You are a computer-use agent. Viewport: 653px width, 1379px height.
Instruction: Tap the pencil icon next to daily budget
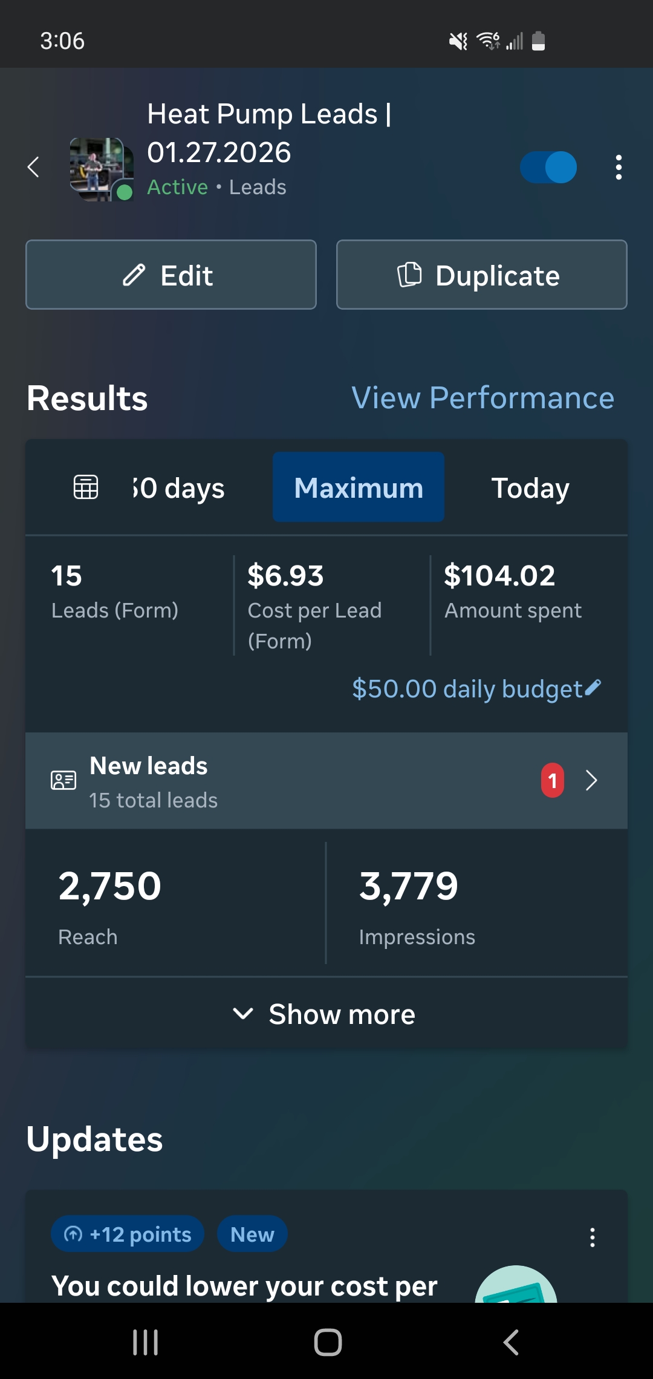[x=593, y=688]
